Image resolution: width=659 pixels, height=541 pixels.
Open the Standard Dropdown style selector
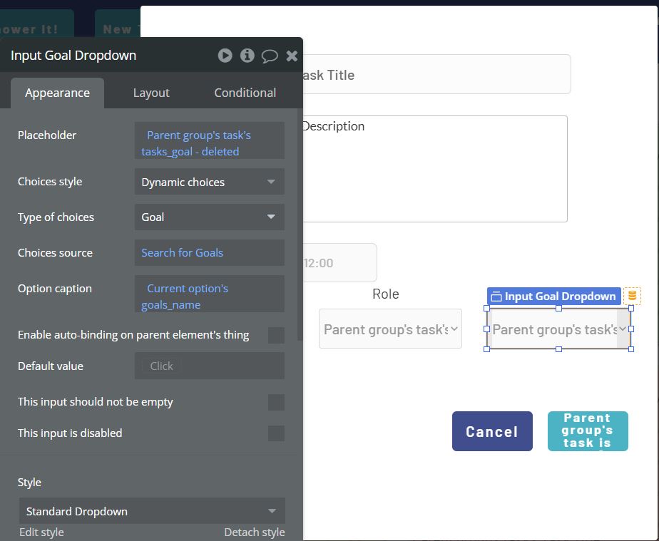[x=152, y=511]
